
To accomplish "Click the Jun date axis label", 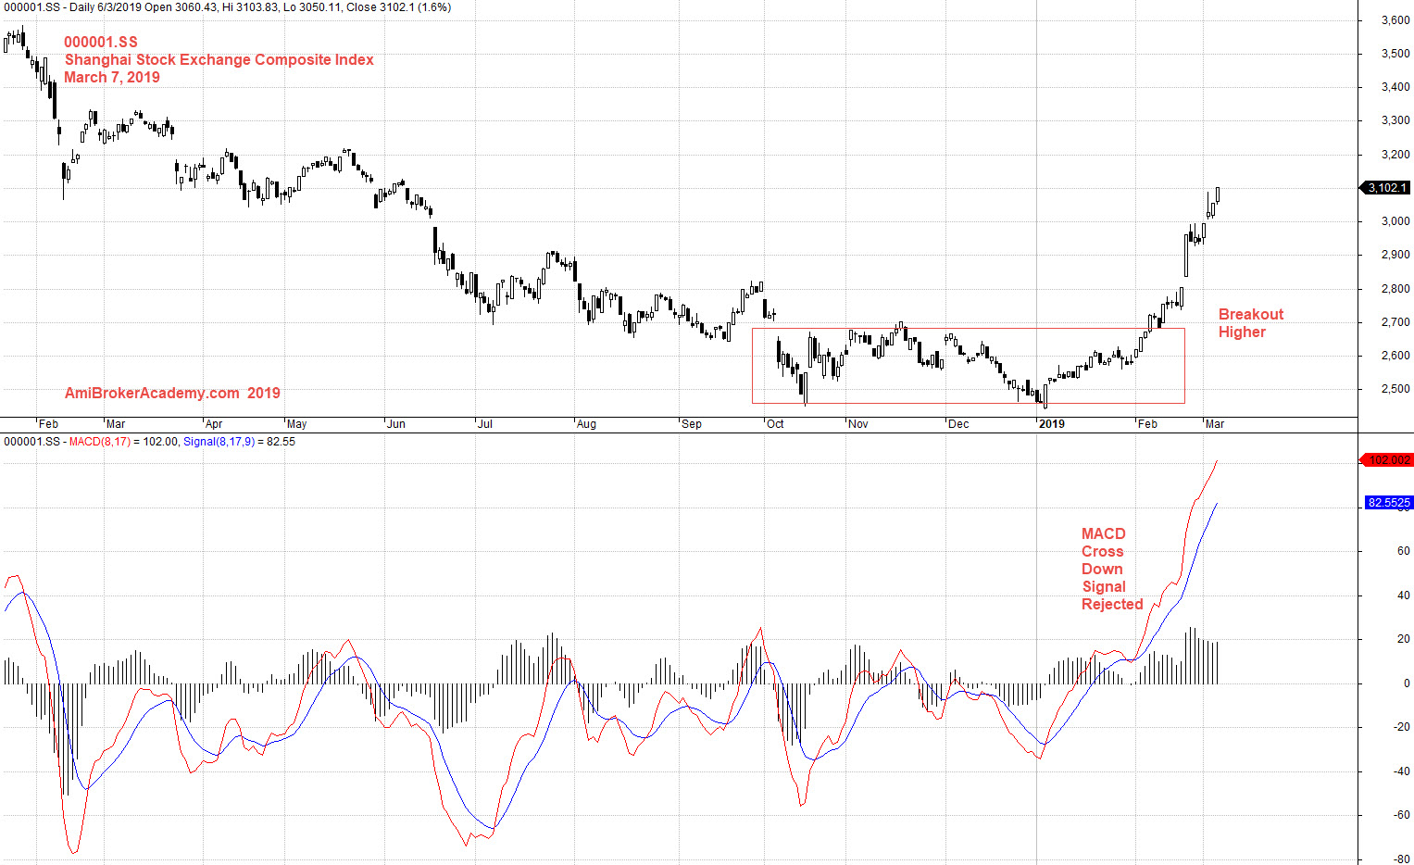I will 396,424.
